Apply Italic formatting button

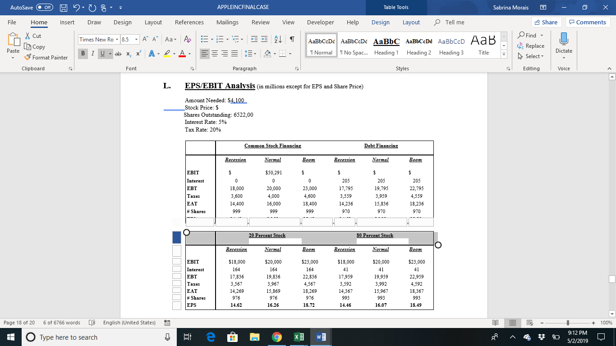[92, 54]
